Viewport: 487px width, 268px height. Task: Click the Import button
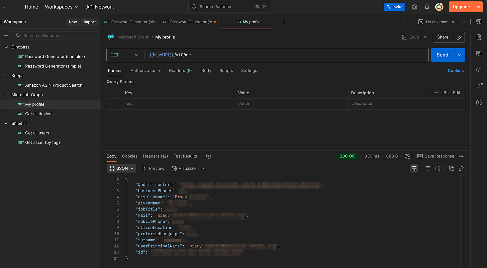90,22
